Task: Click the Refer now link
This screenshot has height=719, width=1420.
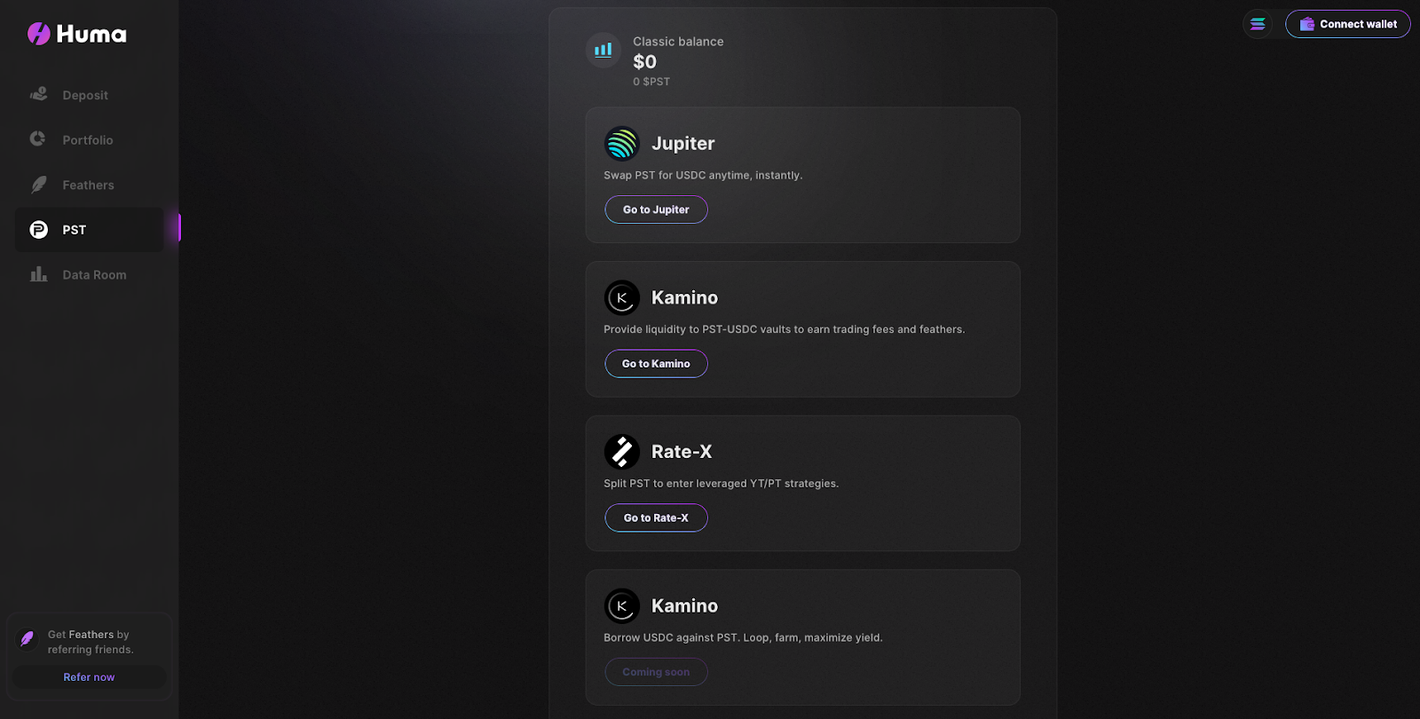Action: coord(89,677)
